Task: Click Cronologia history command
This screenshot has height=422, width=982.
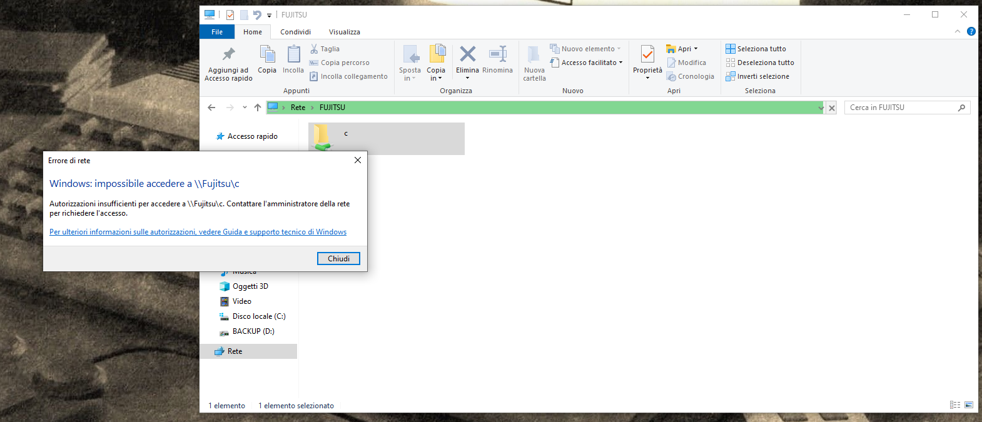Action: pos(690,76)
